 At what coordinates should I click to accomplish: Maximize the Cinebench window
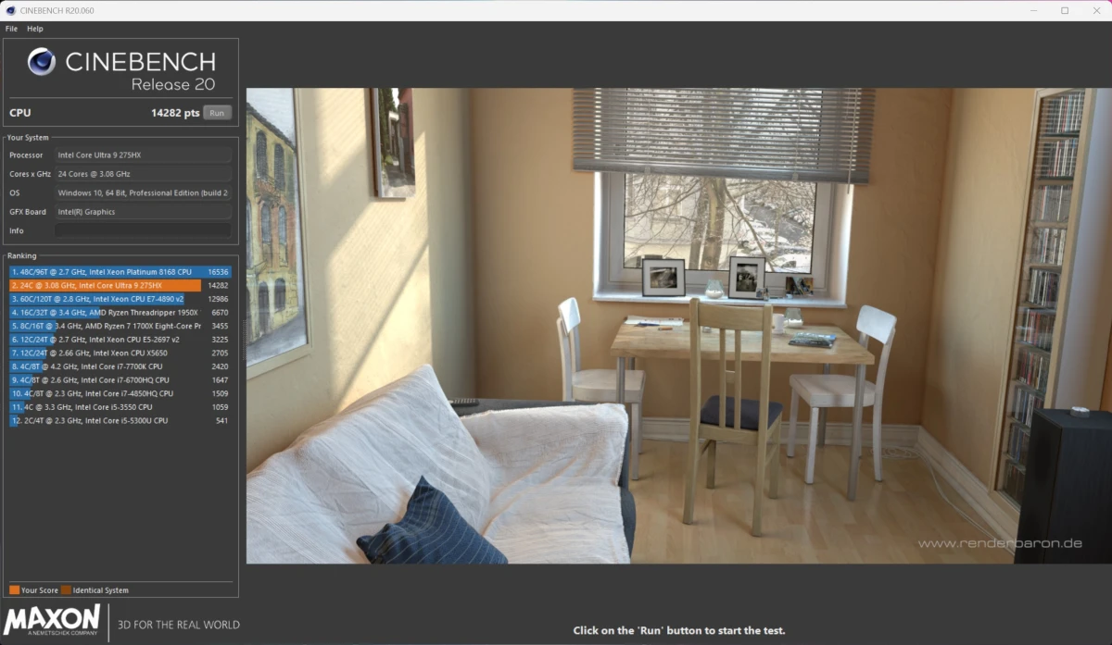click(x=1065, y=10)
